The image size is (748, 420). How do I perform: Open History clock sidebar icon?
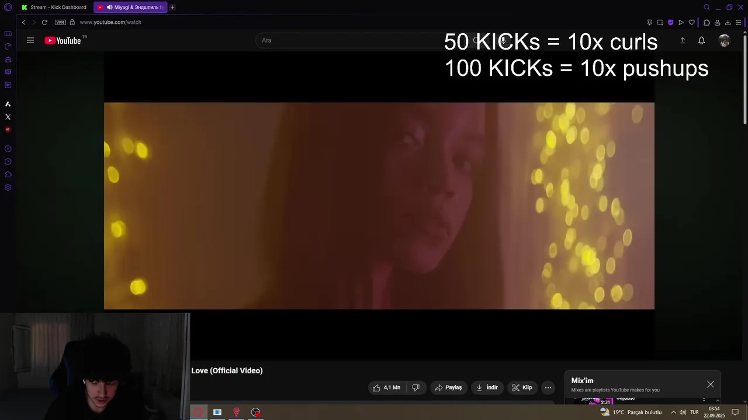8,162
